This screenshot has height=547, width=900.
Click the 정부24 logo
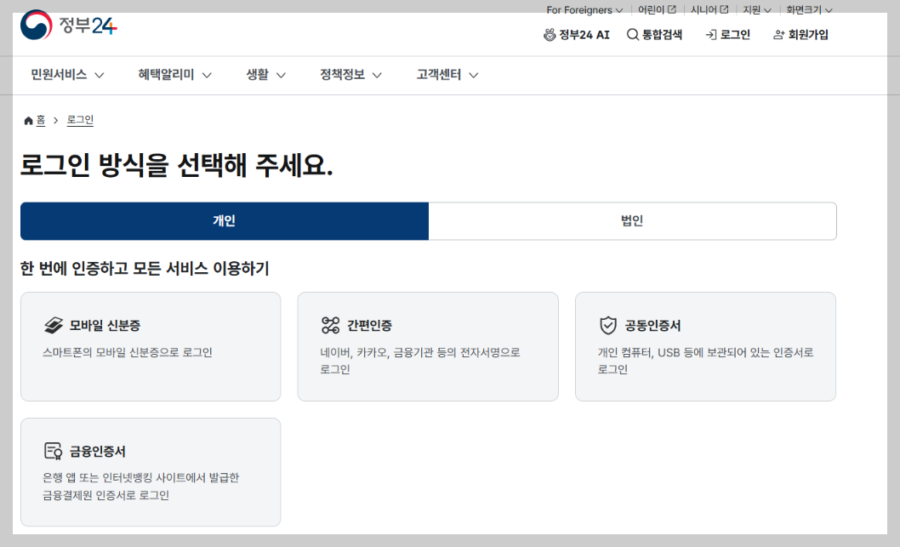(69, 26)
